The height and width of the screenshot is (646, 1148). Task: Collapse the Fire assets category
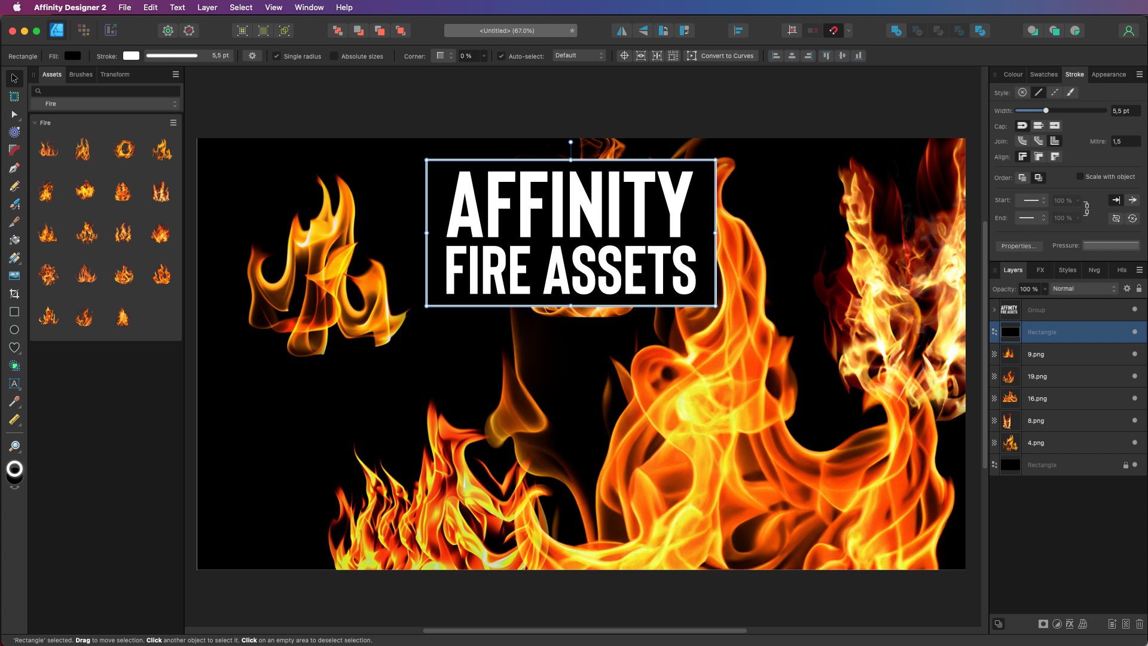click(36, 123)
